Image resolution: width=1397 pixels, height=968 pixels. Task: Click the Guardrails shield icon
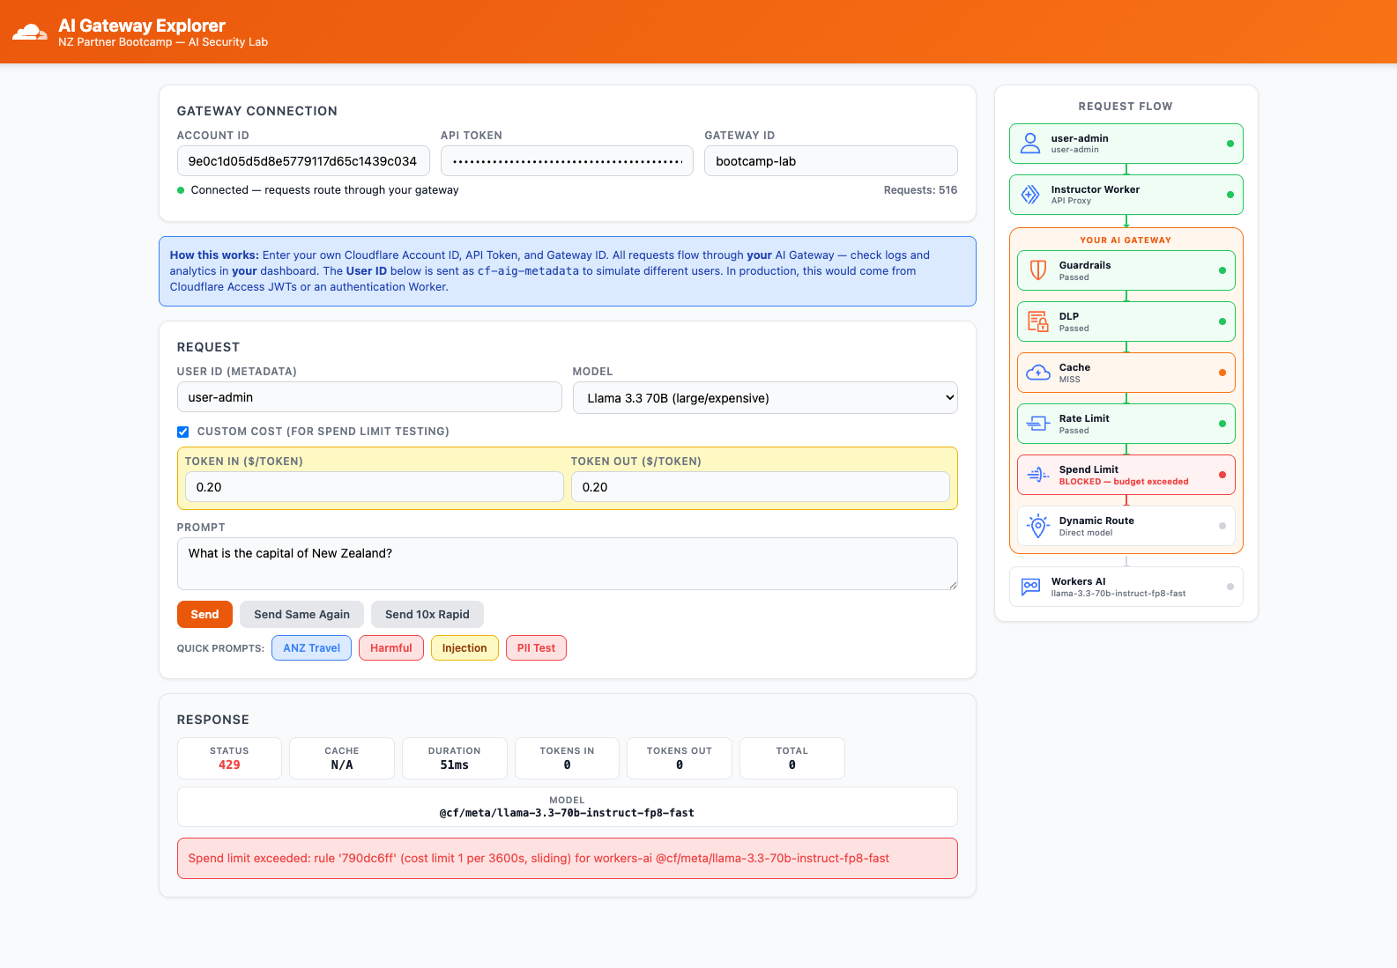tap(1038, 270)
